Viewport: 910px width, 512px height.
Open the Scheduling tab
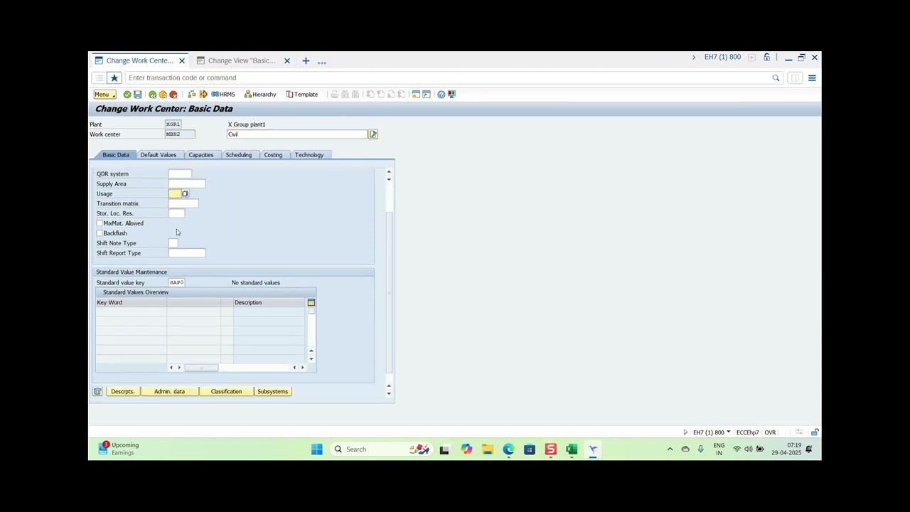[x=239, y=155]
